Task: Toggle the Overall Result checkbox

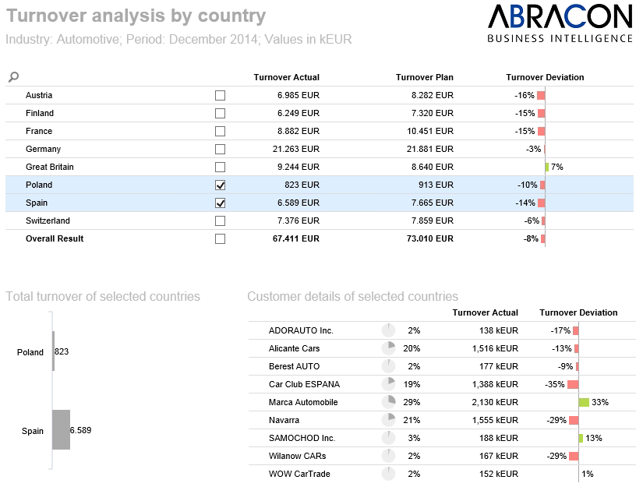Action: (x=220, y=238)
